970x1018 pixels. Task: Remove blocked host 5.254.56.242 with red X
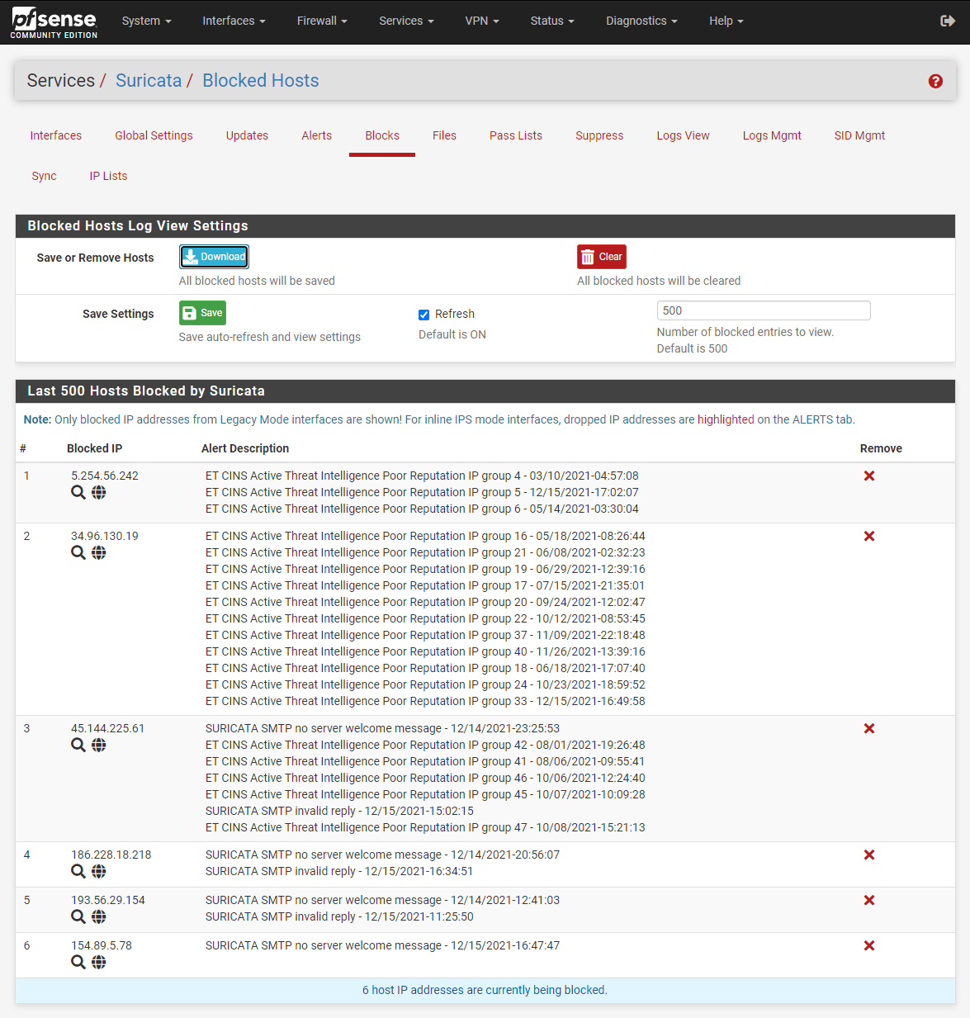pos(868,476)
